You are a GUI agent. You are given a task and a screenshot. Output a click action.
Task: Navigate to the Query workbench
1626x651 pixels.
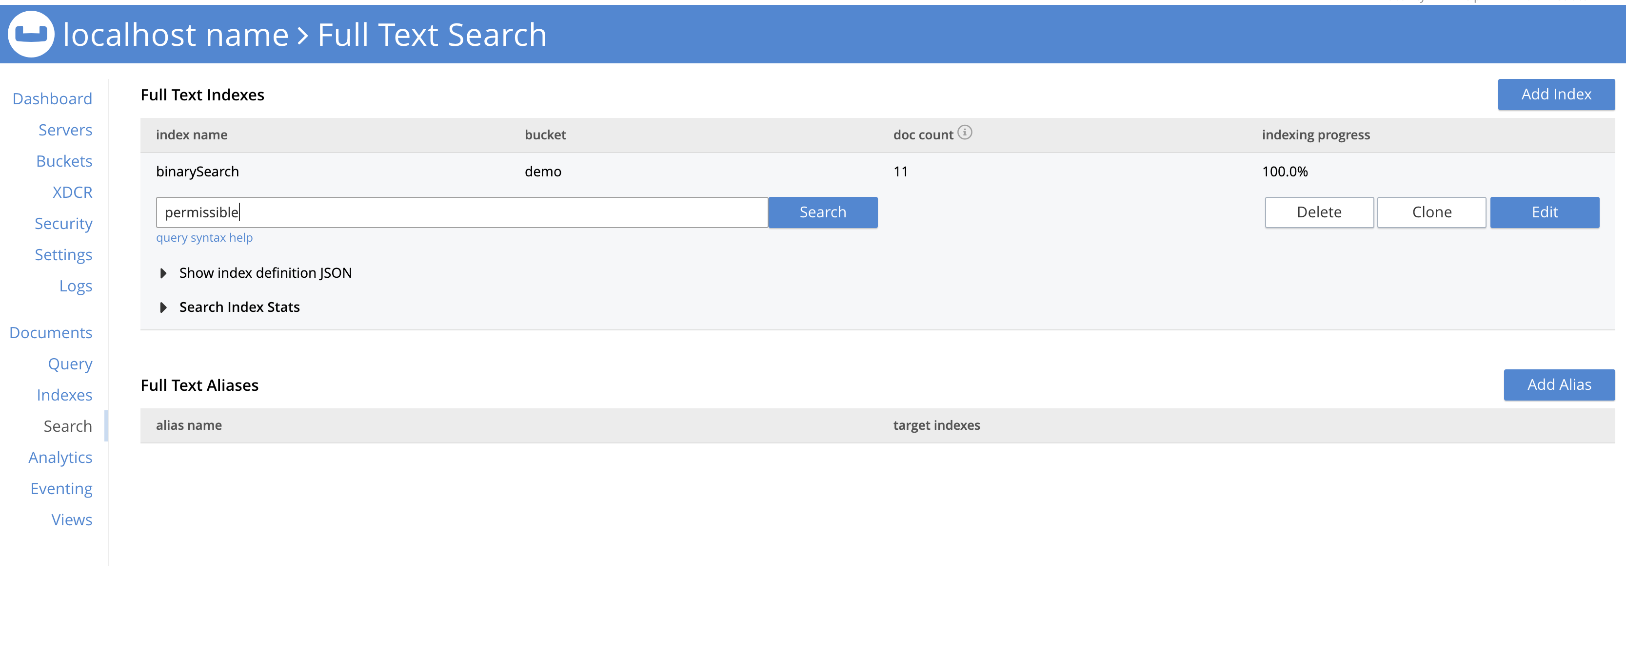70,364
